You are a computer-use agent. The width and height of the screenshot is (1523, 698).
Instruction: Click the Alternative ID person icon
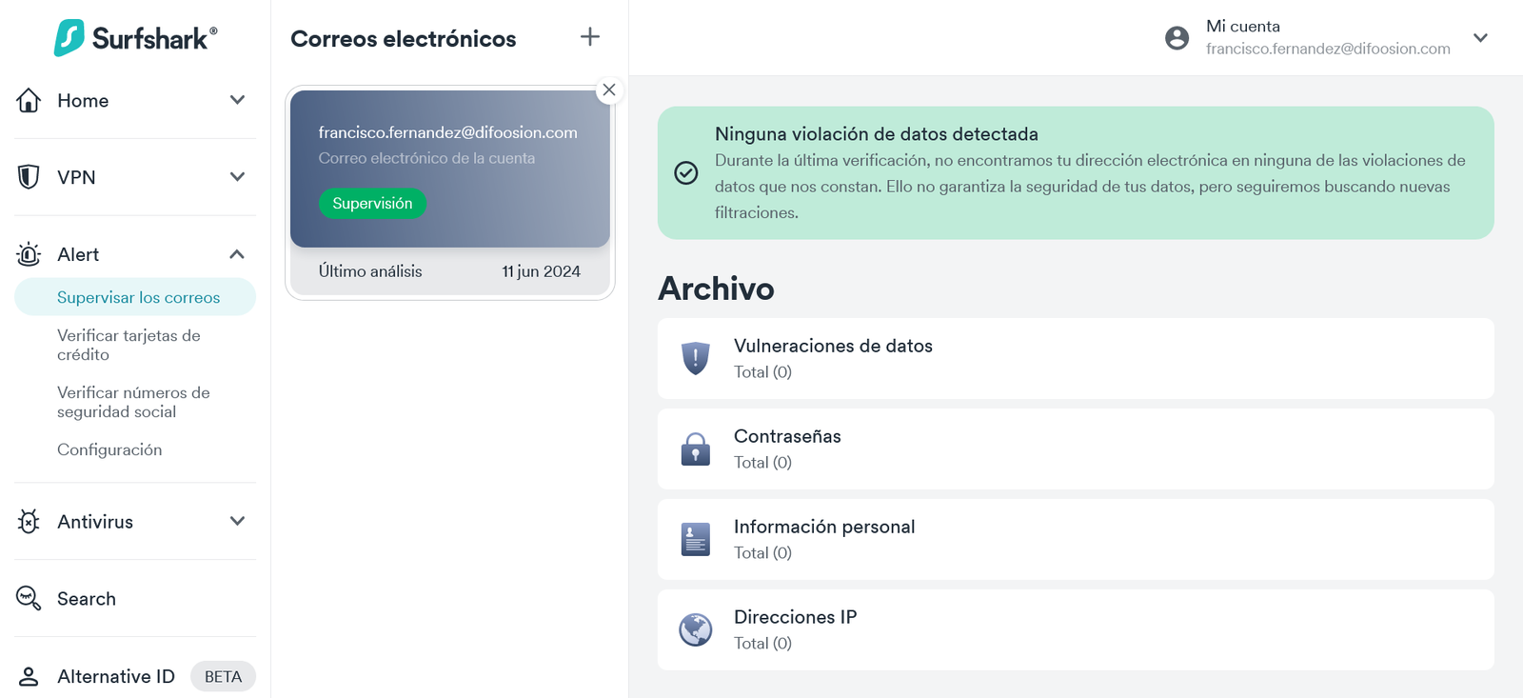pyautogui.click(x=29, y=676)
